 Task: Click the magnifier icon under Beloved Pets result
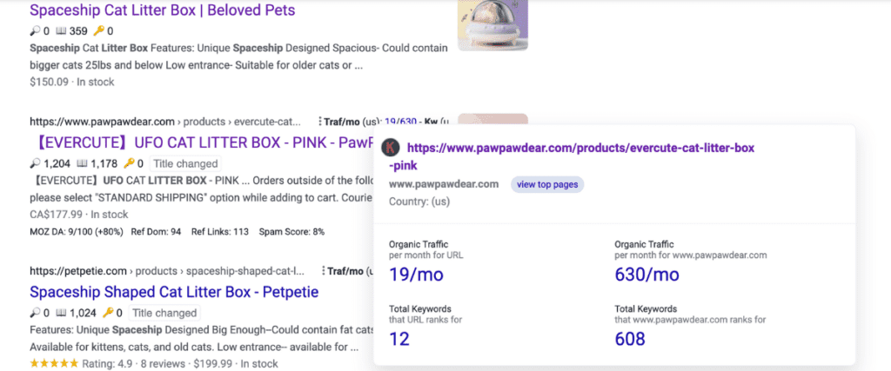[x=34, y=31]
